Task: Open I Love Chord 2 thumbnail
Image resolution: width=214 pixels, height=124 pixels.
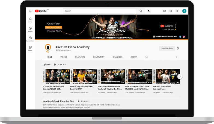Action: 167,77
